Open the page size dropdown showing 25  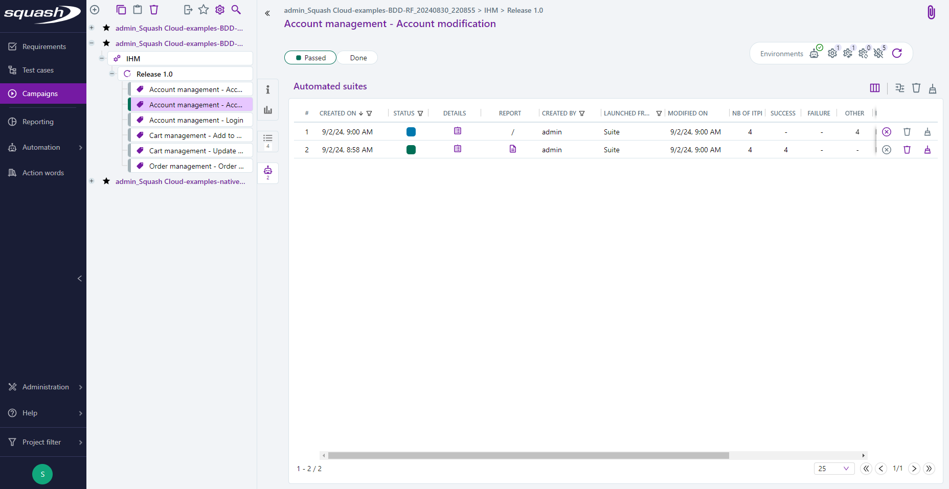[834, 468]
